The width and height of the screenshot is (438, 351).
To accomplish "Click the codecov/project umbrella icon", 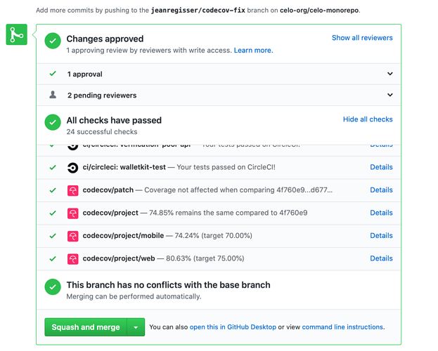I will click(x=72, y=213).
